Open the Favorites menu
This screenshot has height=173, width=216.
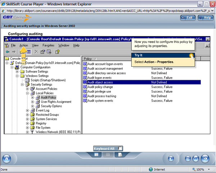tap(48, 45)
